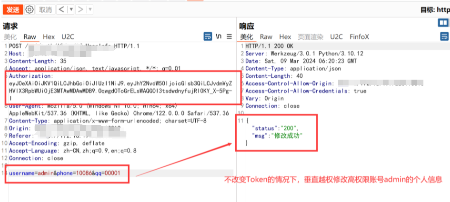This screenshot has width=450, height=202.
Task: Select the 页面渲染 tab in the 响应 panel
Action: tap(310, 37)
